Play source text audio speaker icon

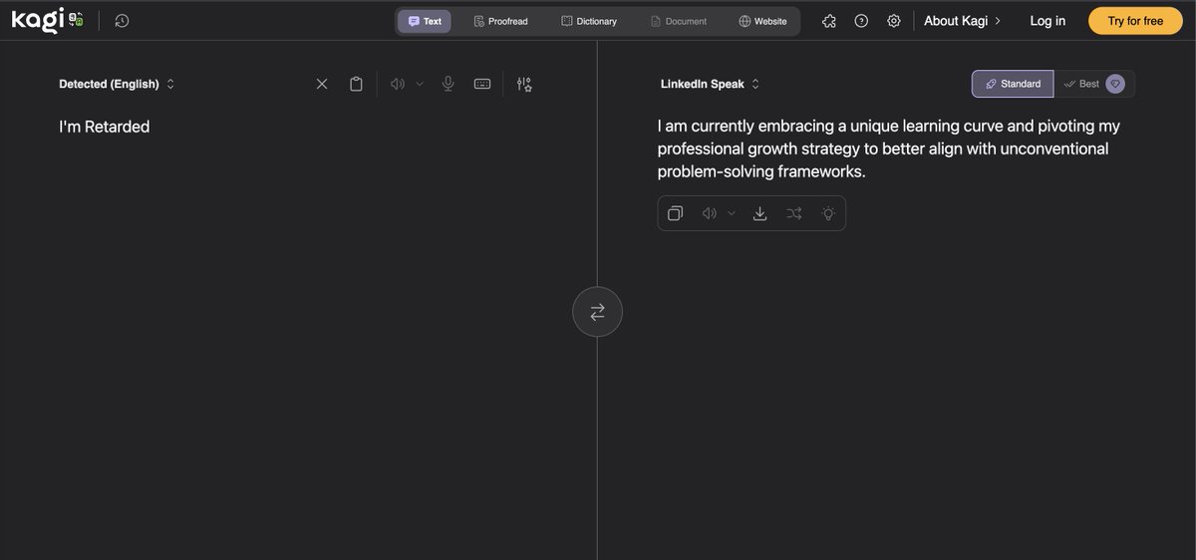pos(398,84)
